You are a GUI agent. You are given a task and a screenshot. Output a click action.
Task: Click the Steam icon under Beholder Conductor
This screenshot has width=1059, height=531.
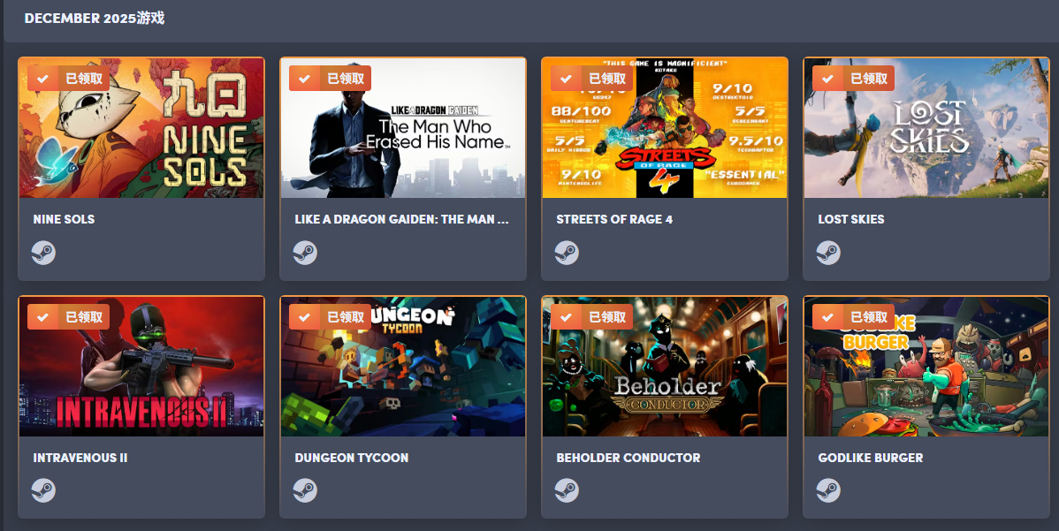point(567,490)
